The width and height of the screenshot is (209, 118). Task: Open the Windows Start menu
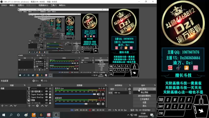4,115
